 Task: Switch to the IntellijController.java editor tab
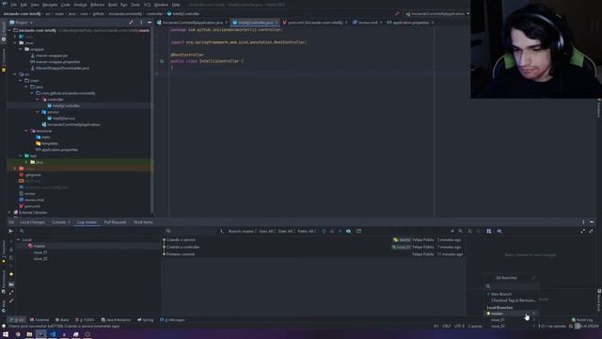pyautogui.click(x=255, y=23)
